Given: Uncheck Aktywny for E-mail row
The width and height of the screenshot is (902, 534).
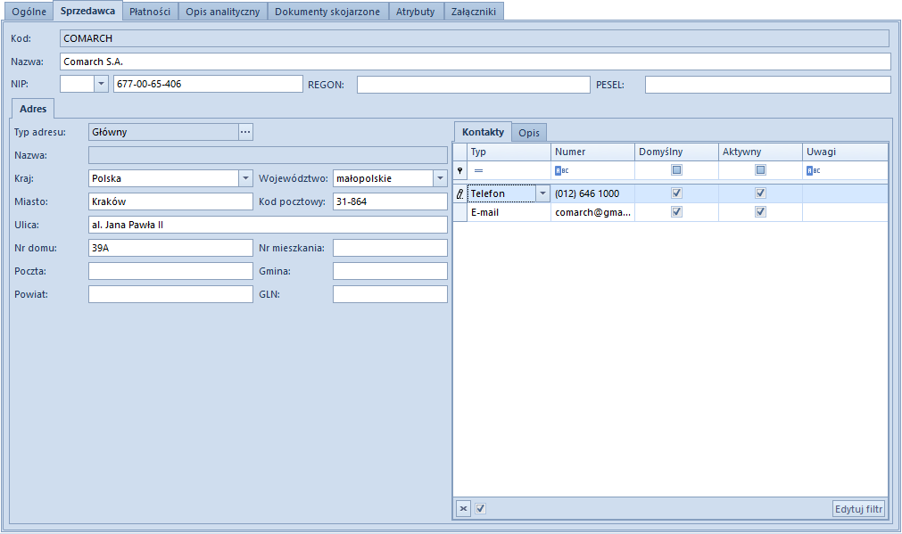Looking at the screenshot, I should (x=760, y=212).
